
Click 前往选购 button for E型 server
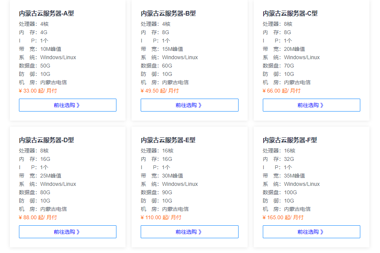pyautogui.click(x=190, y=232)
